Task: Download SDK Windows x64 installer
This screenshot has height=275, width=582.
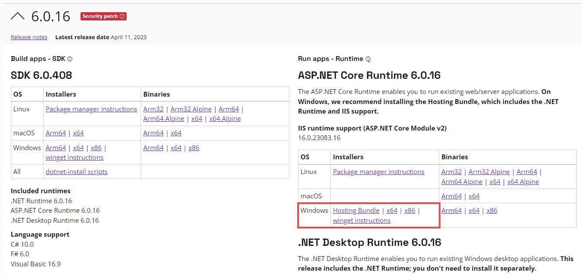Action: pyautogui.click(x=78, y=148)
